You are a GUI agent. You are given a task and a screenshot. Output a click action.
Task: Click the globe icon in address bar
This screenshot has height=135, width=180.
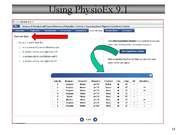[14, 22]
